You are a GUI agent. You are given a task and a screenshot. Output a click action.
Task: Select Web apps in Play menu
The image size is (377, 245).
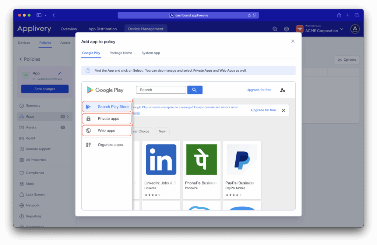click(107, 130)
